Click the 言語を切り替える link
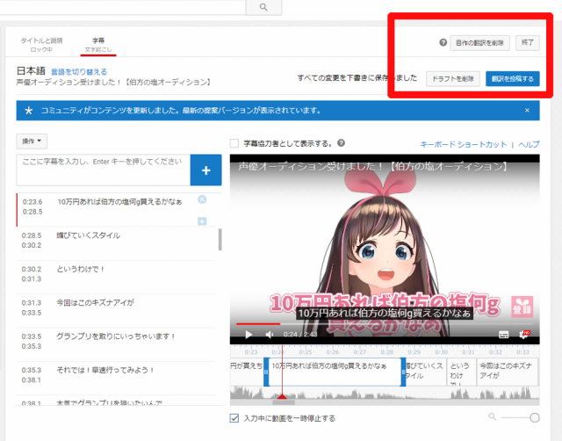 [x=79, y=72]
